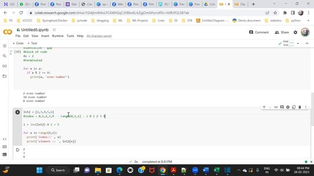
Task: Open the Springboot/Docker bookmark folder
Action: point(52,21)
